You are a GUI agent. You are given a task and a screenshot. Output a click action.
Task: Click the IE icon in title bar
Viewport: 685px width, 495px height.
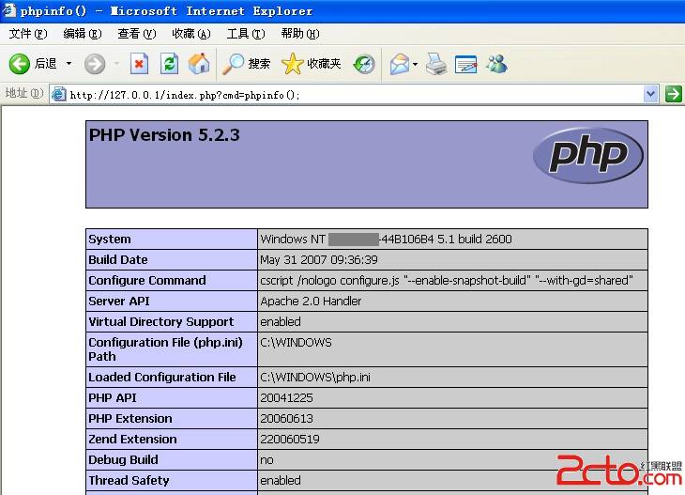pos(9,10)
